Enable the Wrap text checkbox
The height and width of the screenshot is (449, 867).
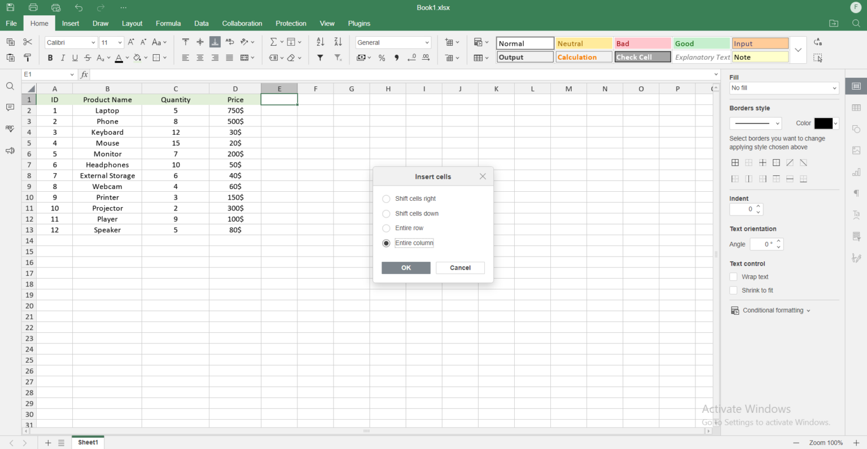tap(733, 276)
